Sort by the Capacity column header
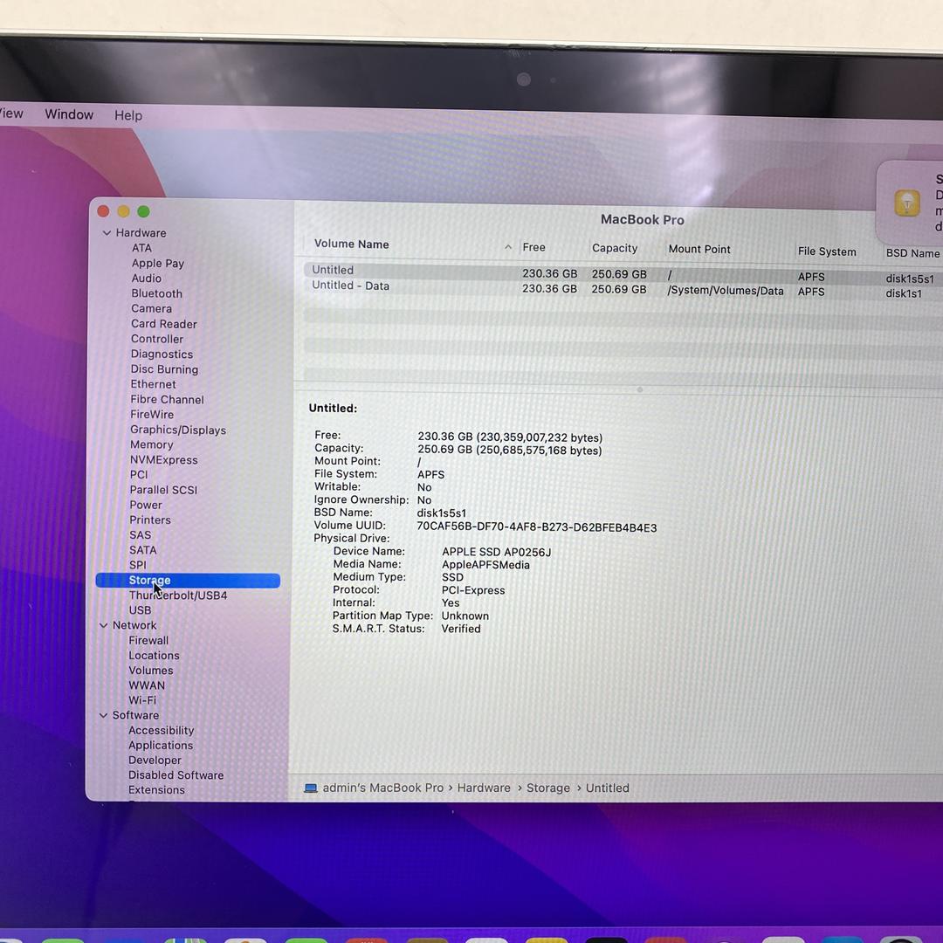943x943 pixels. (615, 248)
